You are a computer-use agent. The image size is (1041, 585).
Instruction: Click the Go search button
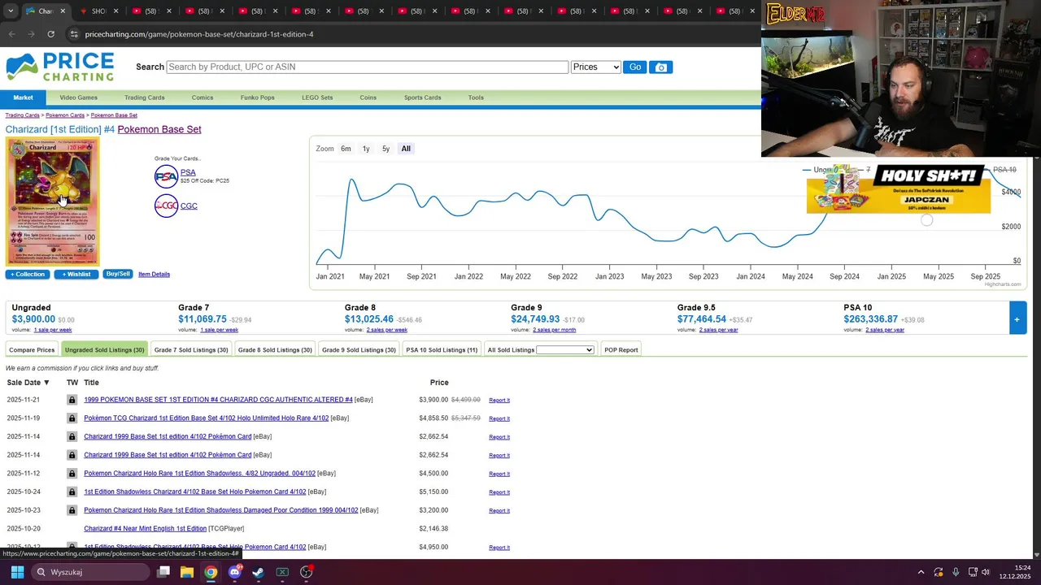[635, 67]
